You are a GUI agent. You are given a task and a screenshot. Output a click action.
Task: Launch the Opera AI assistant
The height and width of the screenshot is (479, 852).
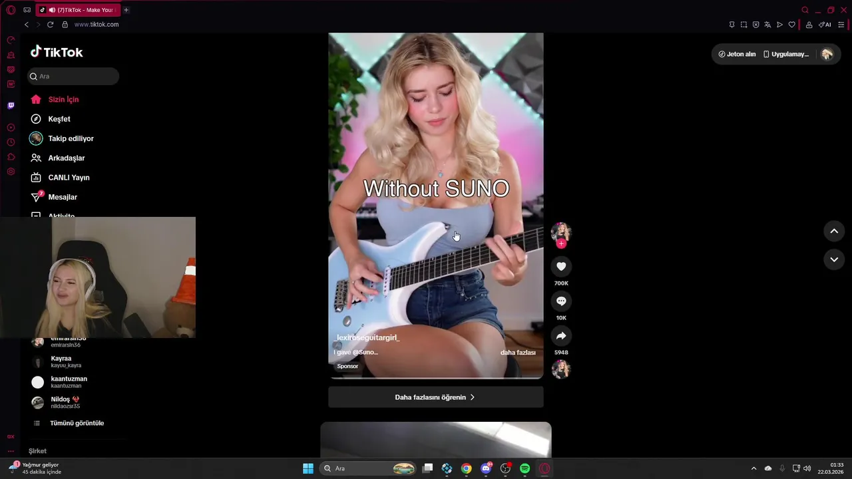click(x=825, y=25)
